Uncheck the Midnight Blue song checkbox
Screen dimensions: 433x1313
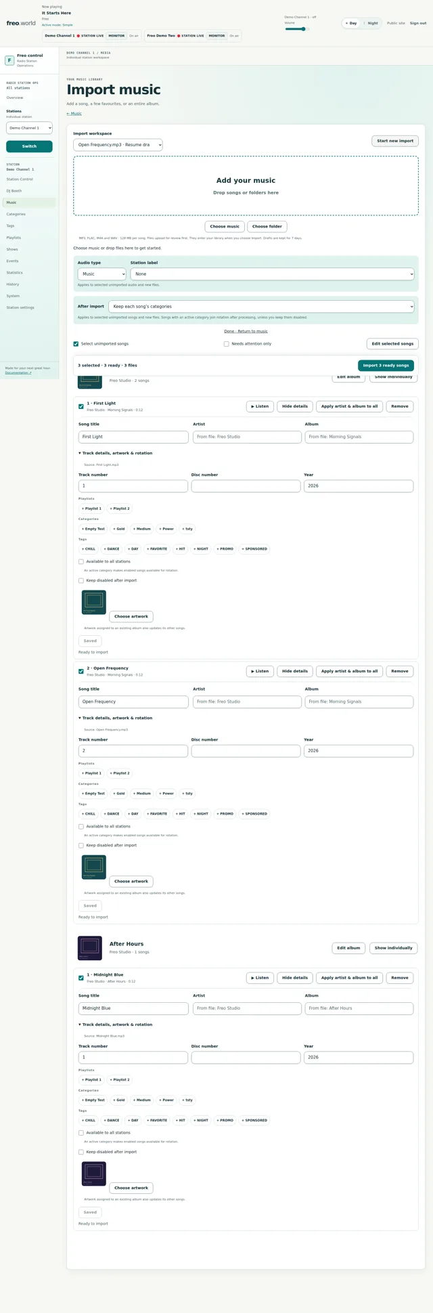point(81,978)
